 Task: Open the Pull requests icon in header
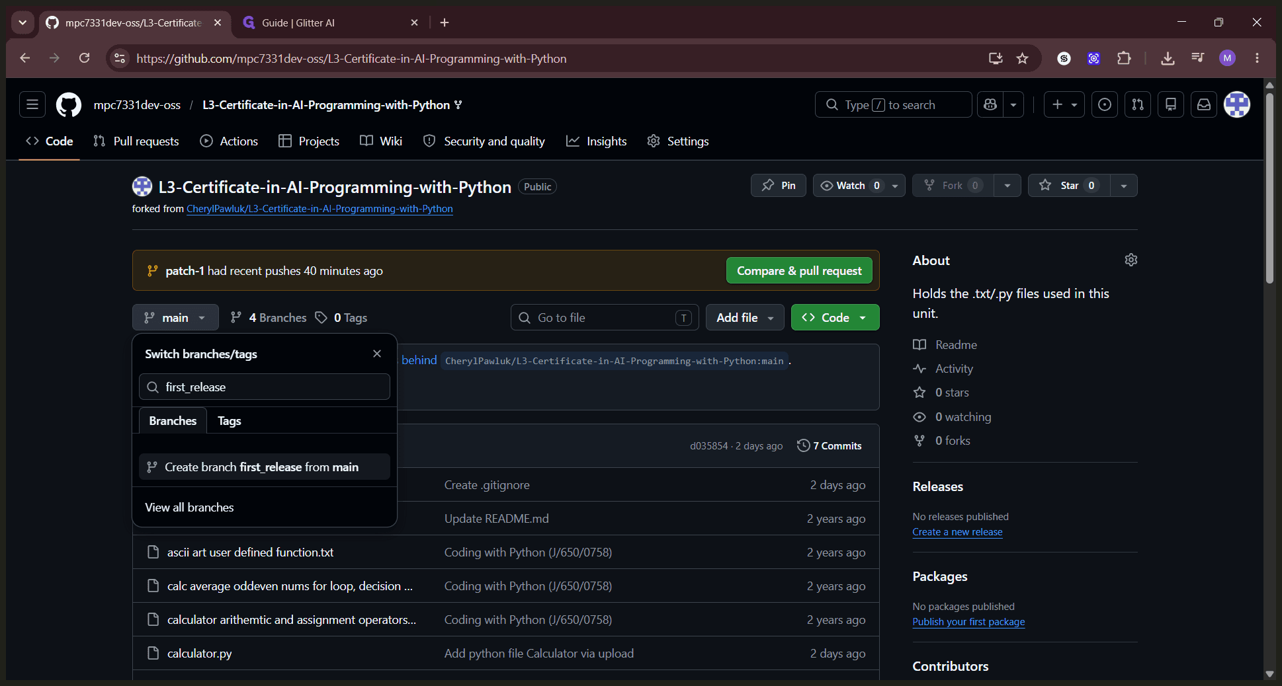(x=1138, y=104)
